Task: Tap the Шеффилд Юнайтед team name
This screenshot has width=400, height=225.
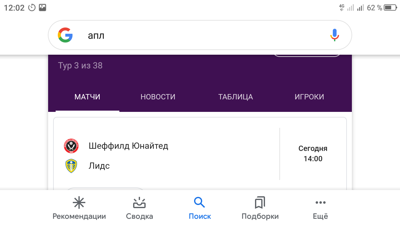Action: (x=128, y=146)
